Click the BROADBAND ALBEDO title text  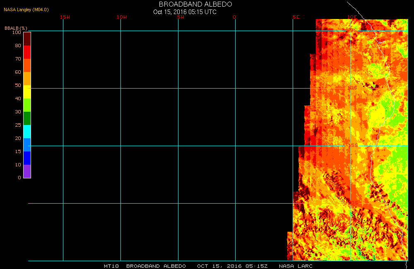[195, 4]
